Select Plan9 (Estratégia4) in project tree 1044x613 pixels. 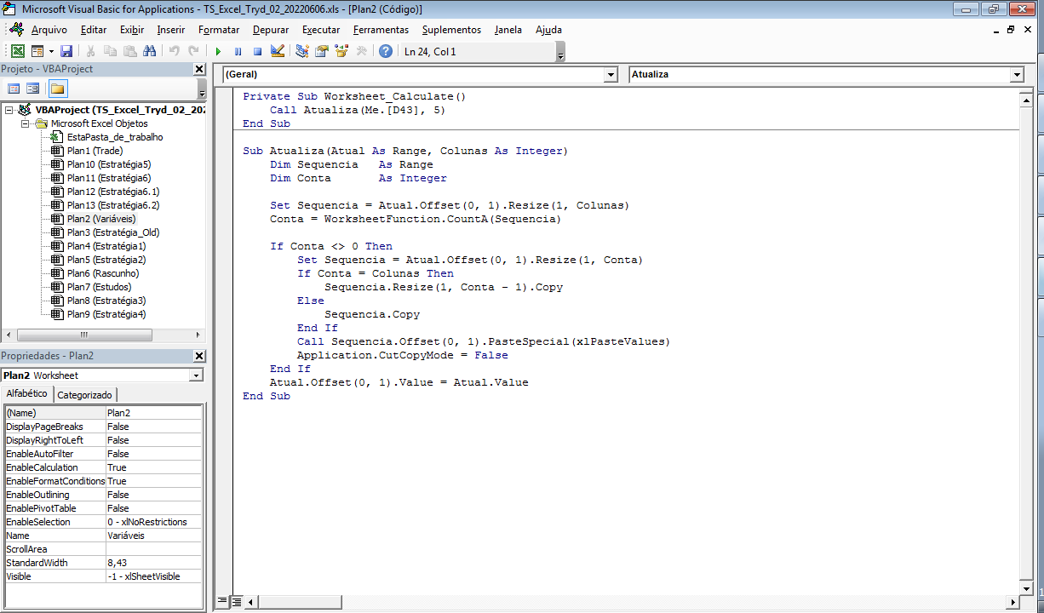(x=106, y=314)
